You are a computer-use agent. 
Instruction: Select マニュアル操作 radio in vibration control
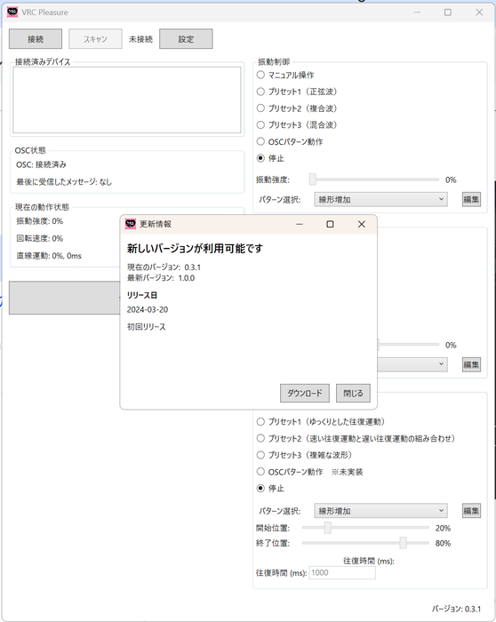tap(260, 75)
